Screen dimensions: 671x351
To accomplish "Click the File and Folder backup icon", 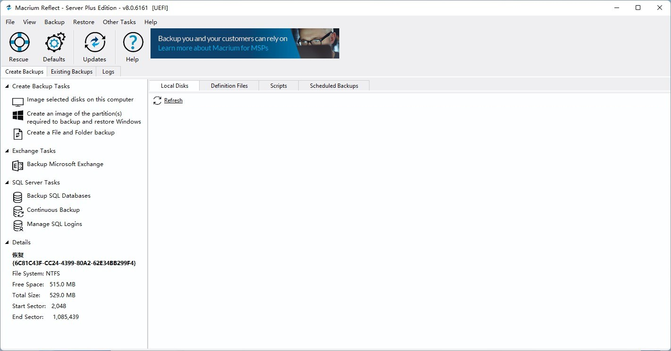I will tap(18, 134).
